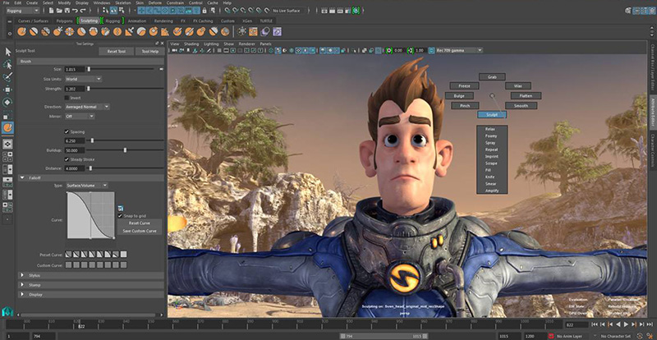
Task: Select Grab in the marking menu
Action: point(492,77)
